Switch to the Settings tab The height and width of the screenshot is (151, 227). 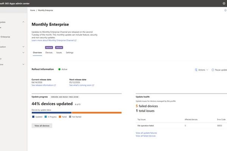pos(70,52)
